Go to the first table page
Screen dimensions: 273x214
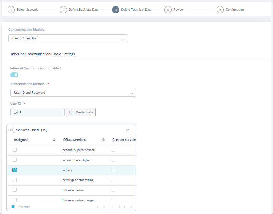click(98, 207)
